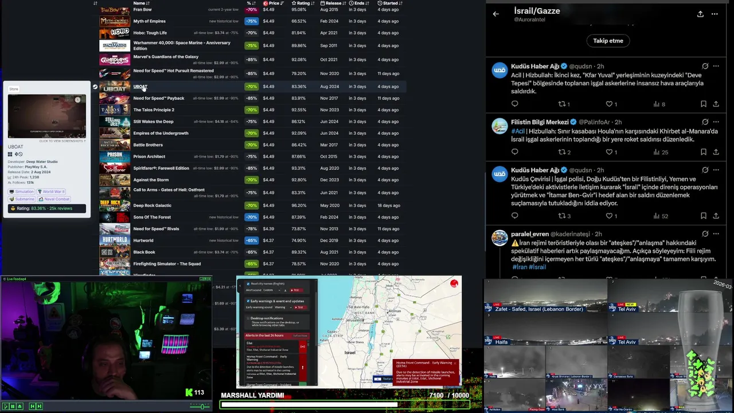Sort the table by Started column
Screen dimensions: 734x413
click(x=390, y=3)
